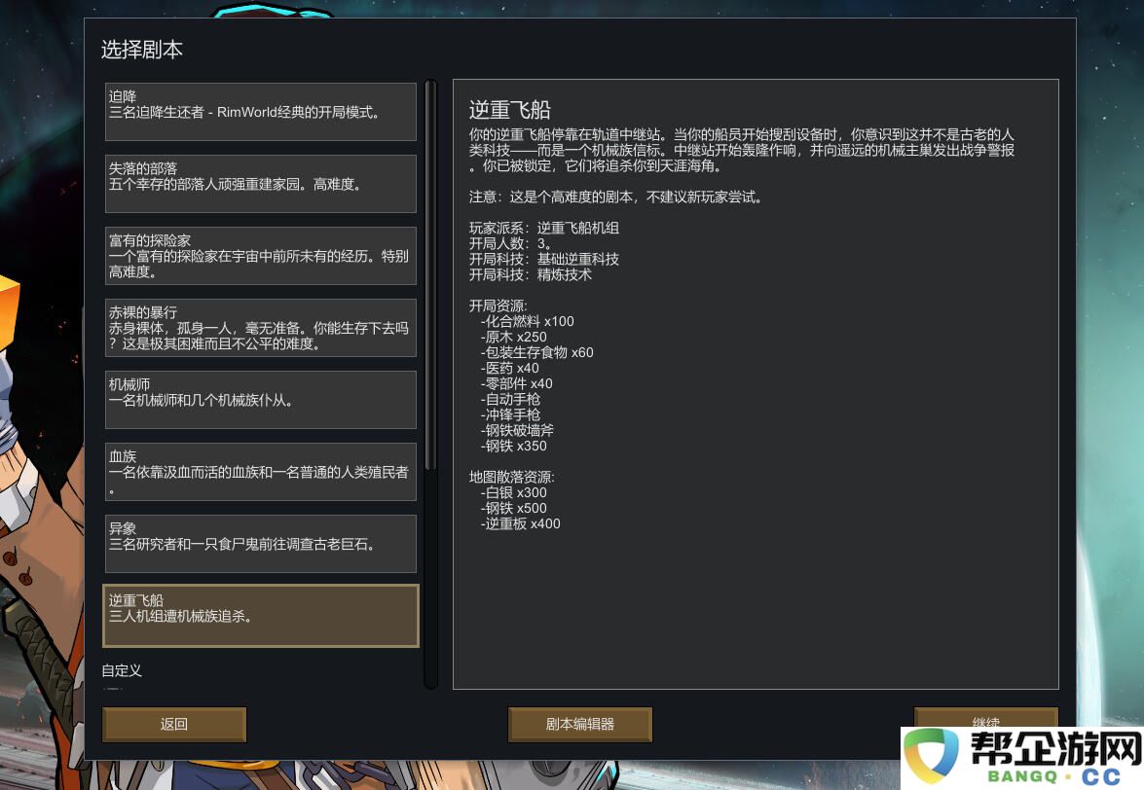Click 开局科技: 精炼技术 line
1144x790 pixels.
(x=531, y=274)
